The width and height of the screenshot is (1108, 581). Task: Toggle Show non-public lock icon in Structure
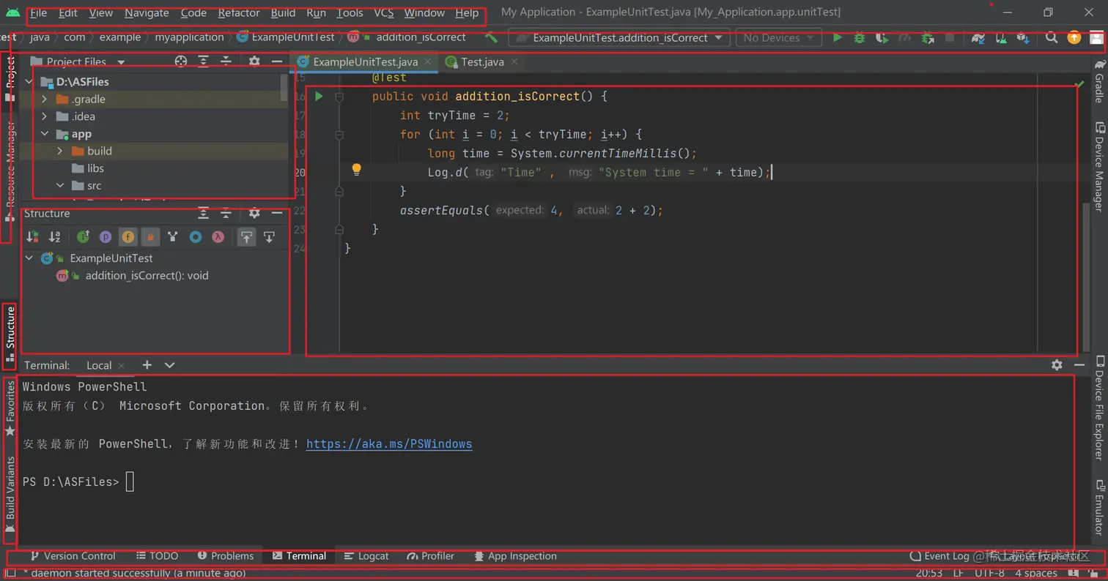point(150,236)
